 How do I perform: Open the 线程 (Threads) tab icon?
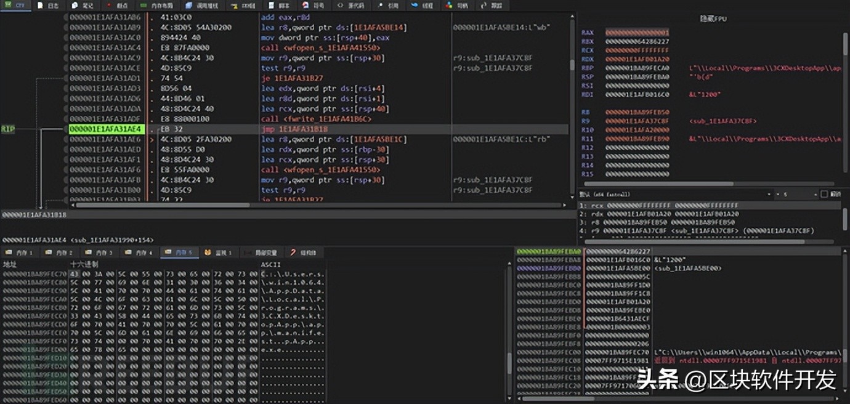coord(414,5)
